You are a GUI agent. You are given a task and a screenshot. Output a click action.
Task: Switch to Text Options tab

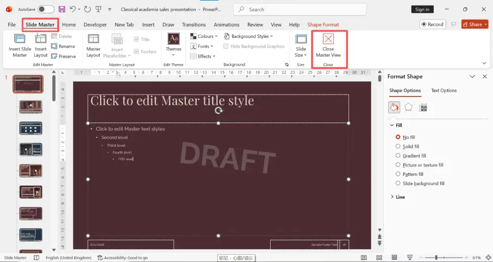click(444, 91)
